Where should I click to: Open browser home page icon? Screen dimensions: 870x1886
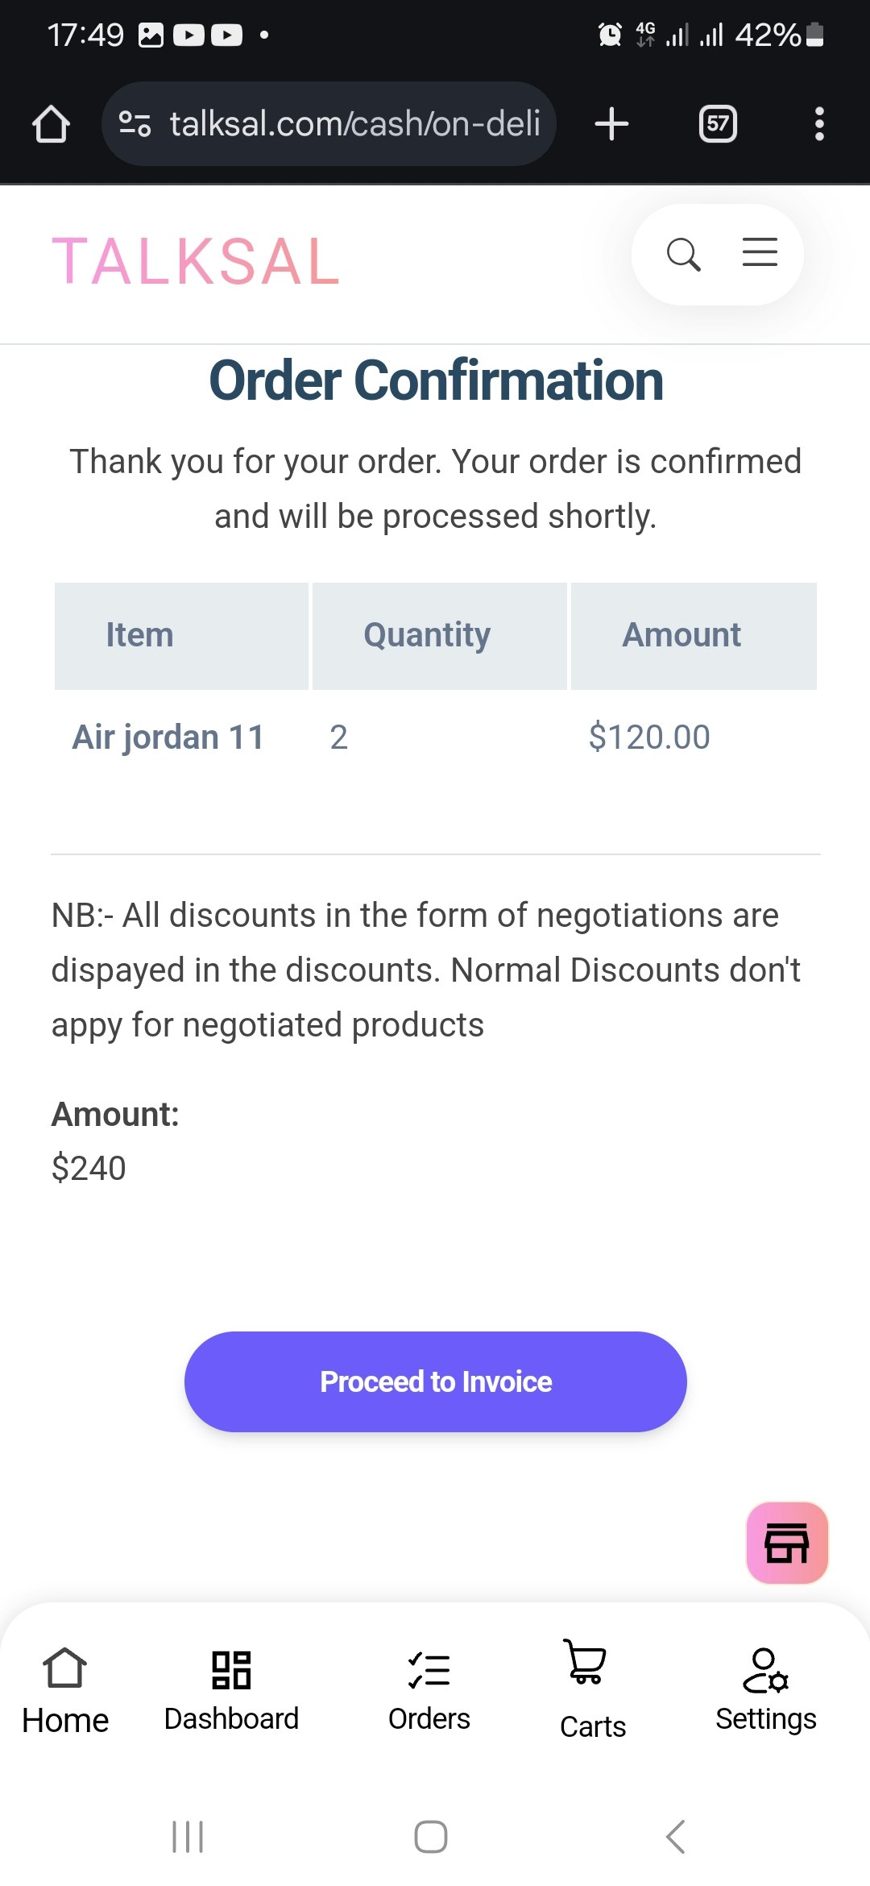click(51, 124)
